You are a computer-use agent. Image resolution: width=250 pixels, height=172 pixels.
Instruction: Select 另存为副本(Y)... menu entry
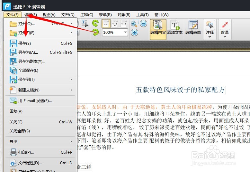pos(40,62)
